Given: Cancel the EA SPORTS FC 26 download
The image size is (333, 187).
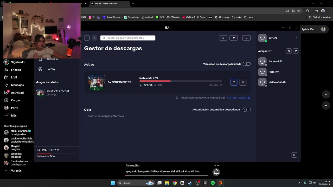Looking at the screenshot, I should coord(243,82).
